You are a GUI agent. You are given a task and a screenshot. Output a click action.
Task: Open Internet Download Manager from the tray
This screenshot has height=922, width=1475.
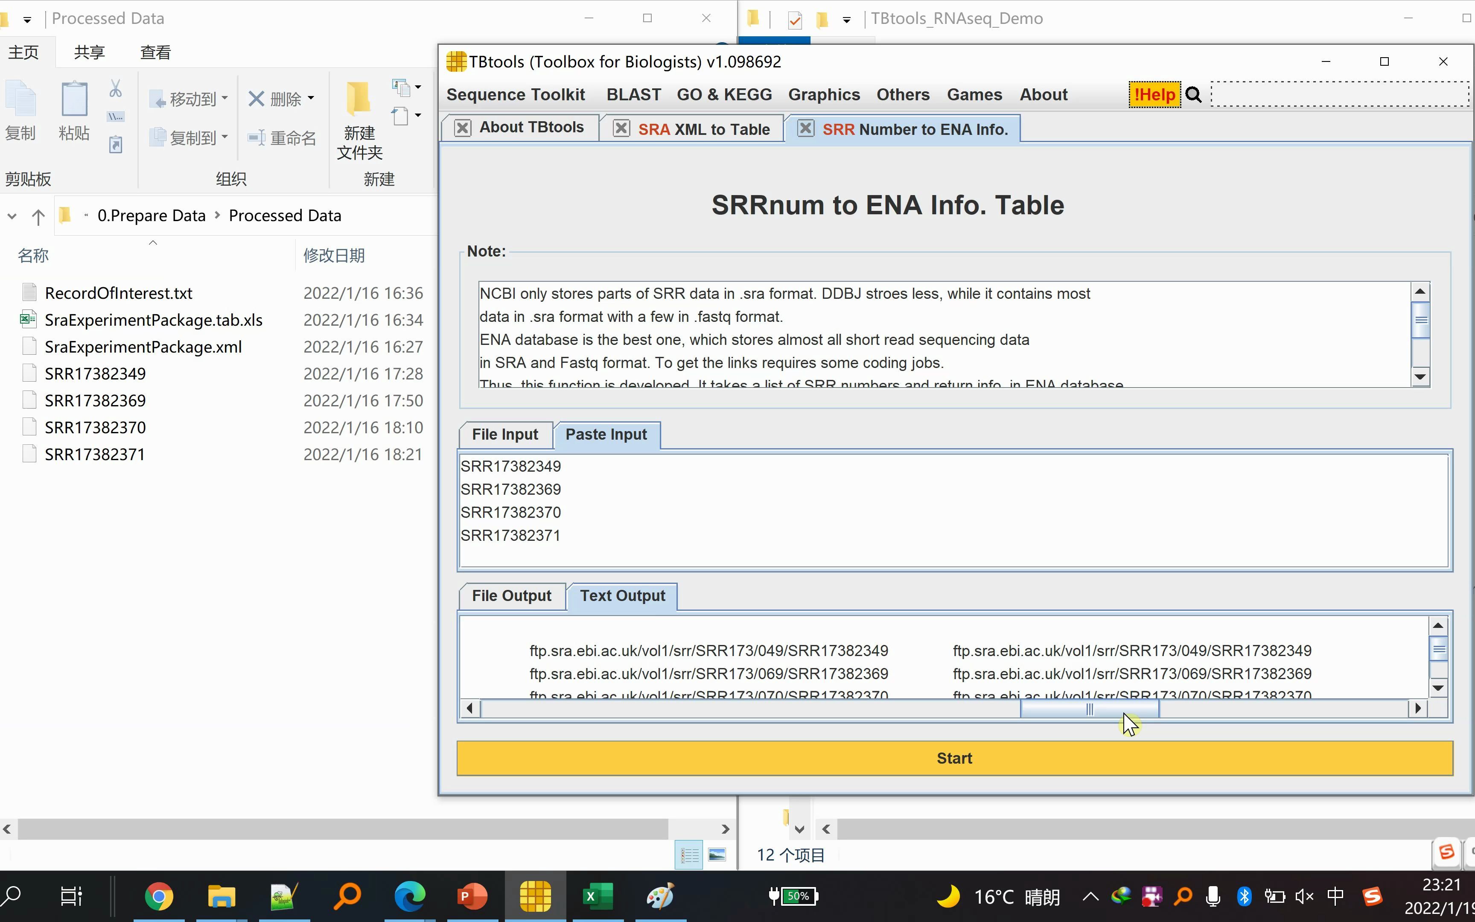(x=1122, y=896)
